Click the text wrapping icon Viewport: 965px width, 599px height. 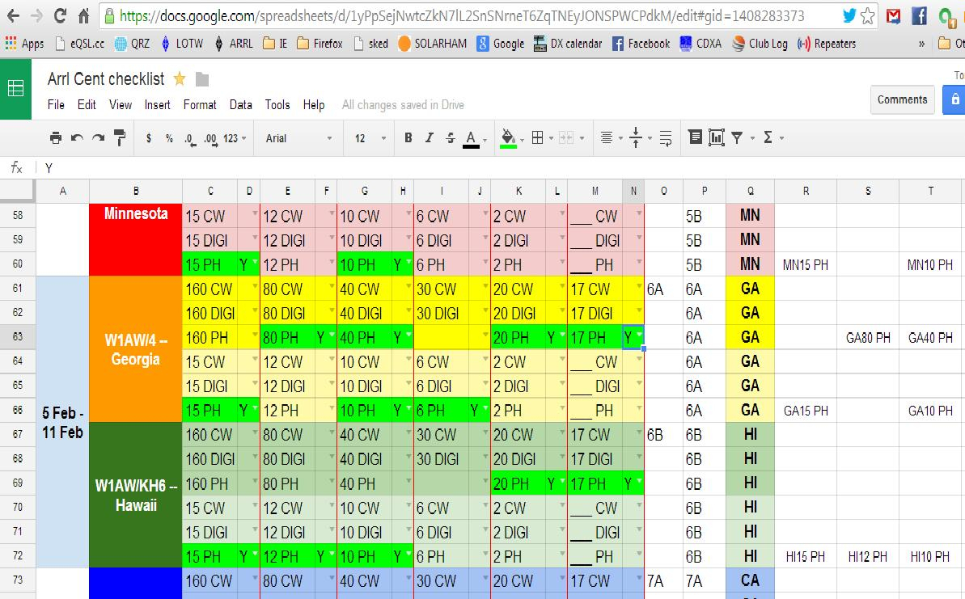(x=666, y=138)
